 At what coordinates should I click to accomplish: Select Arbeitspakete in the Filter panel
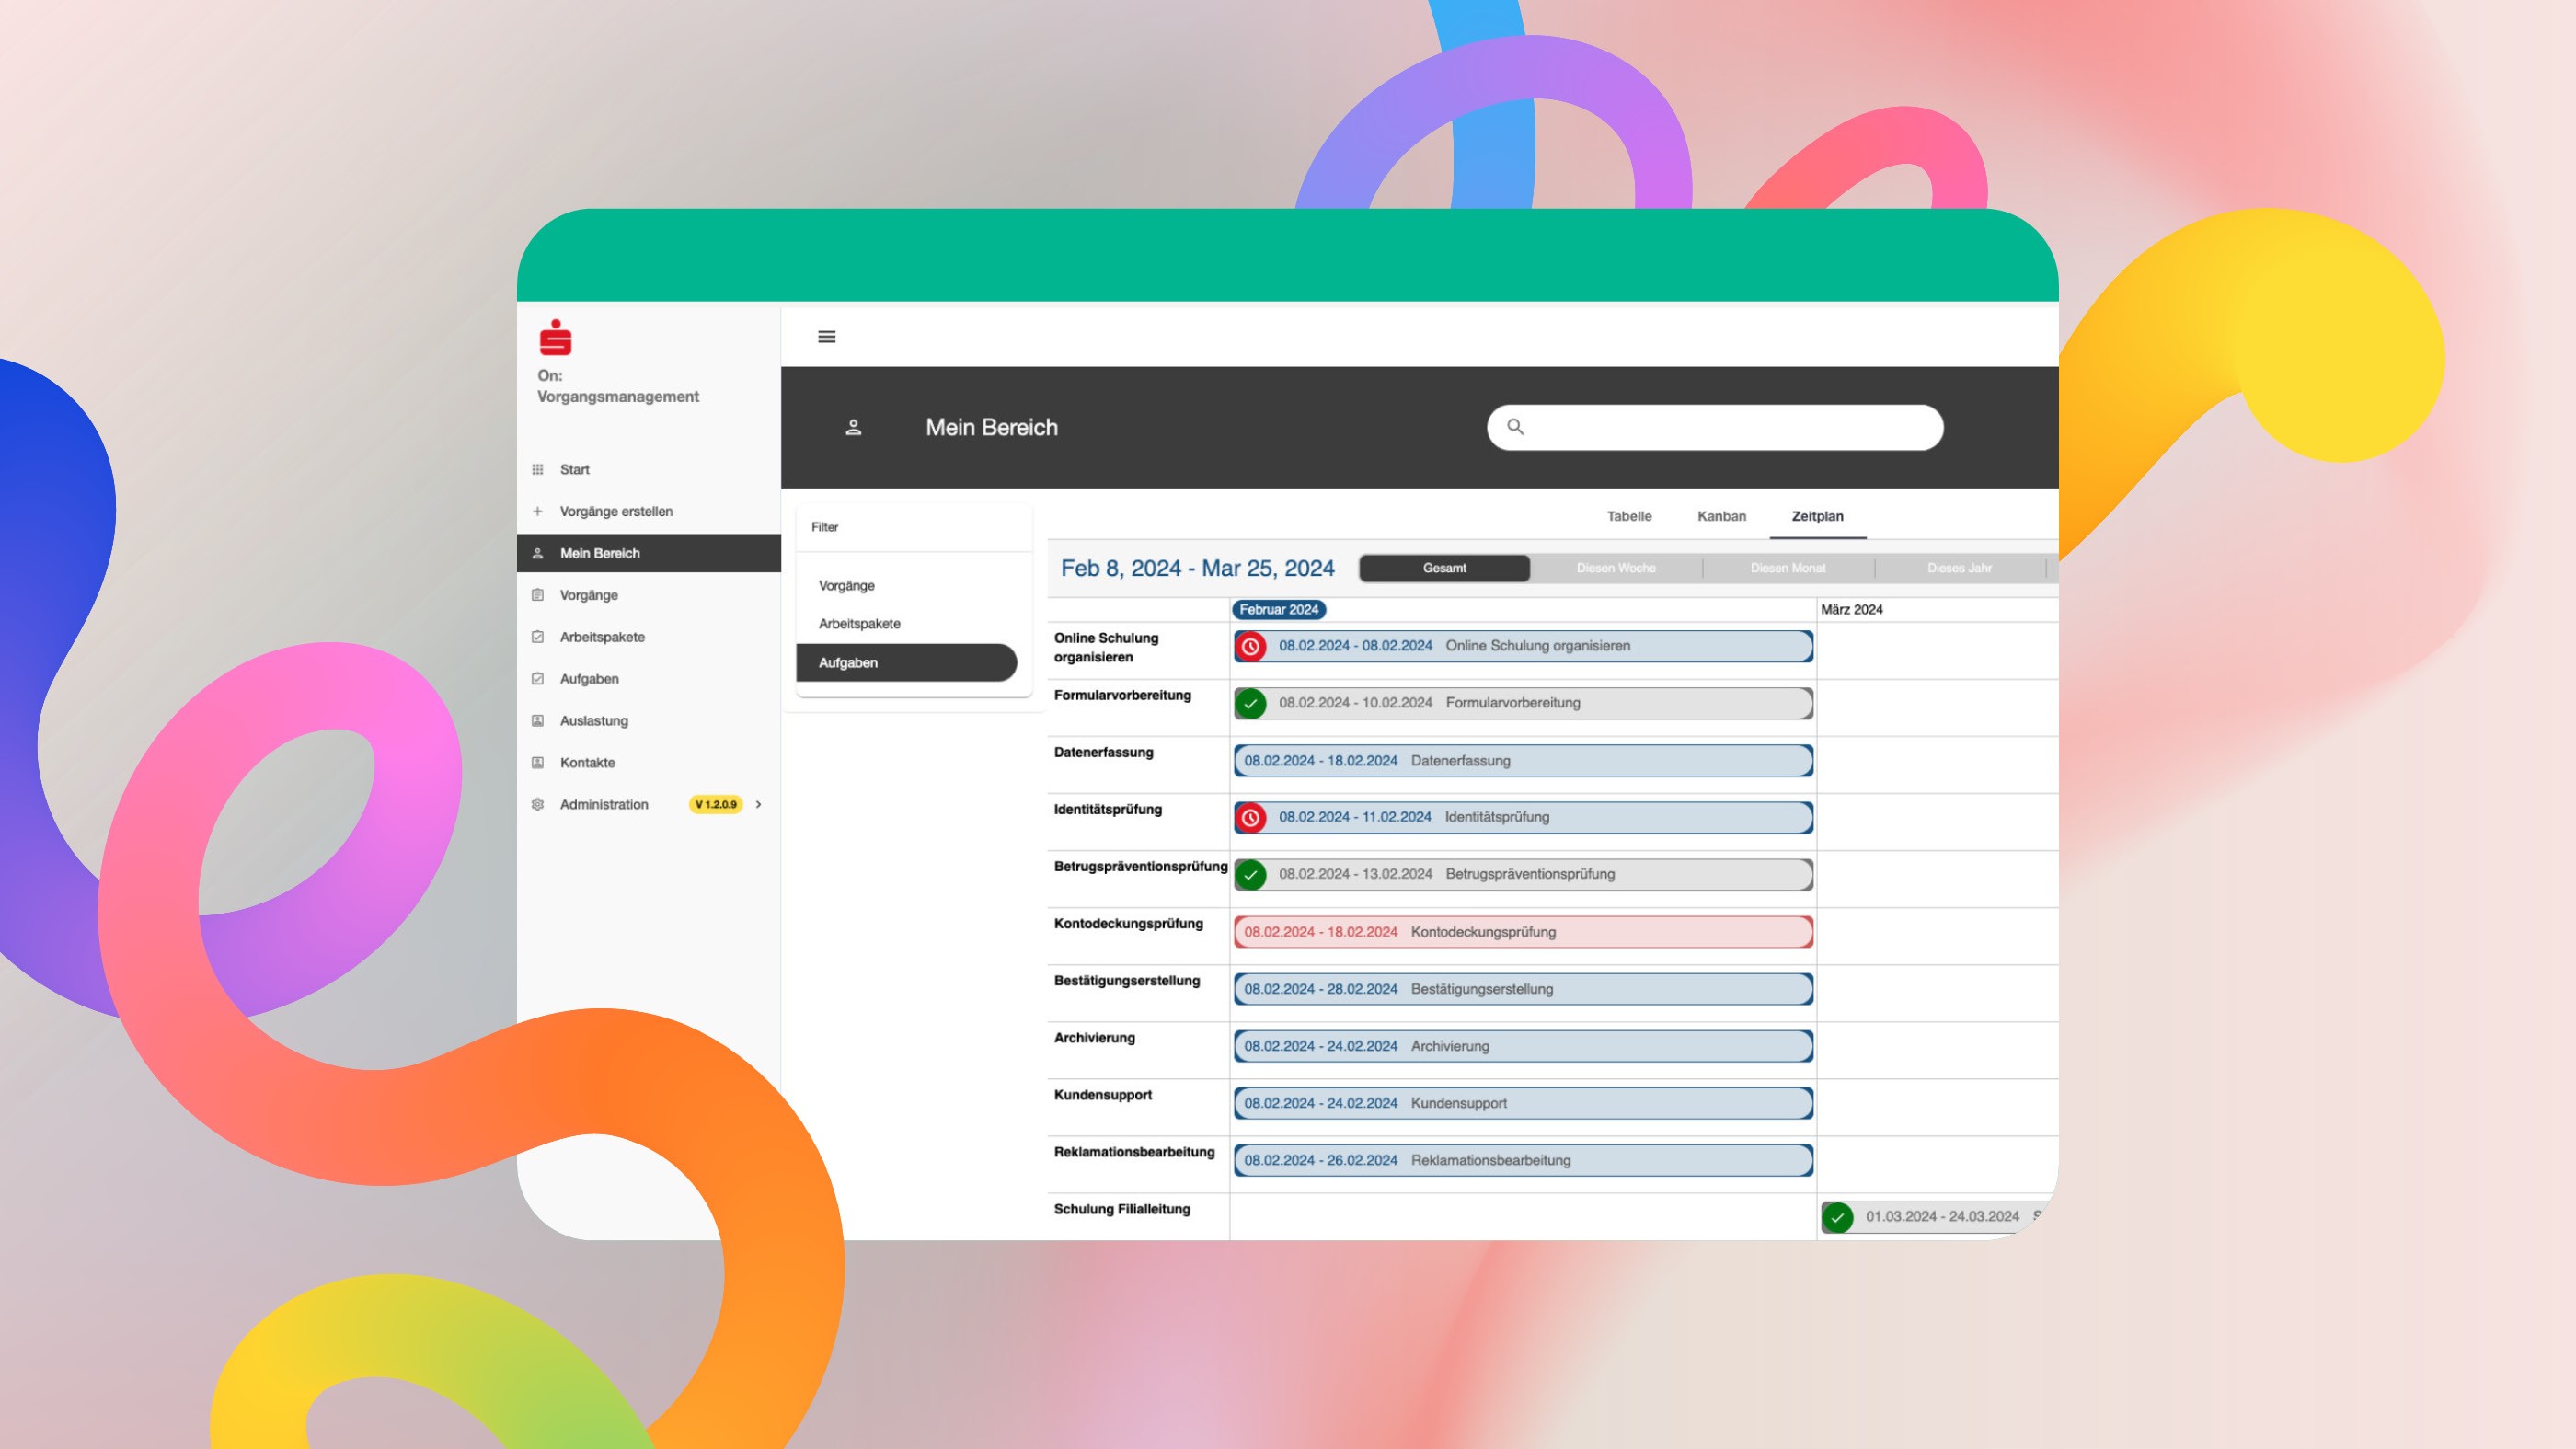click(x=859, y=623)
